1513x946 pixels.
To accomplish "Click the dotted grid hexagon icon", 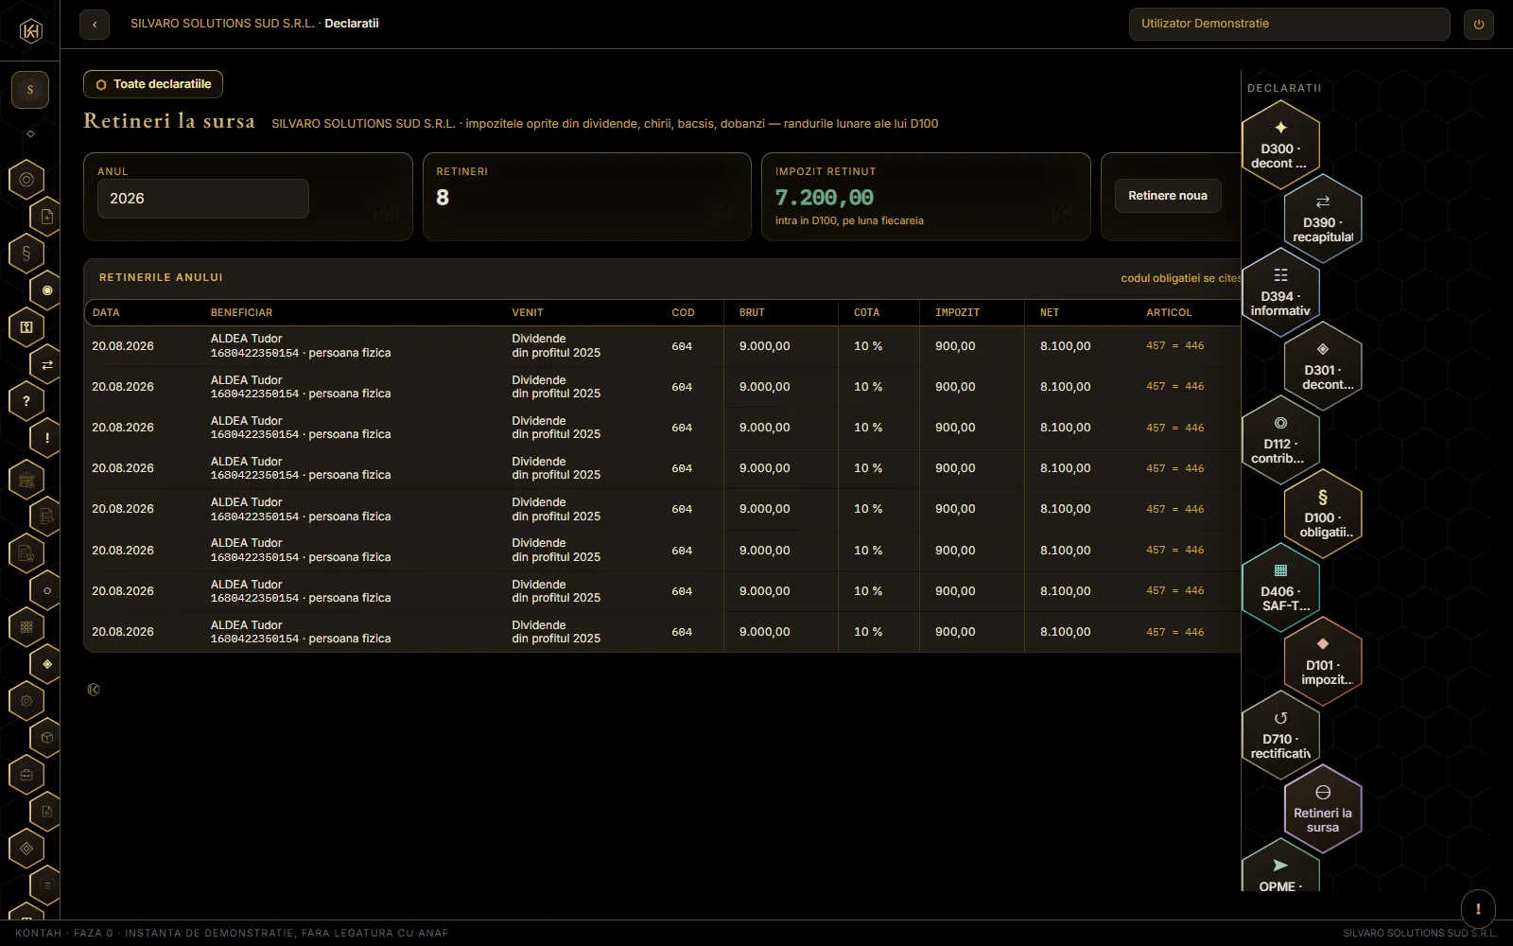I will 26,627.
